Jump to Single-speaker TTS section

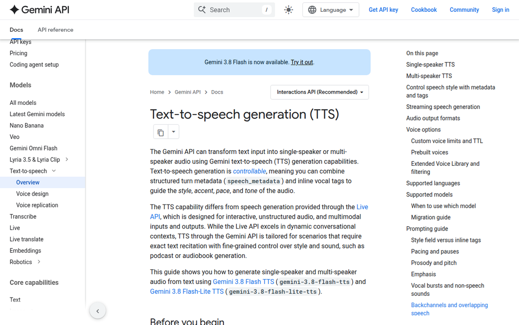click(430, 65)
